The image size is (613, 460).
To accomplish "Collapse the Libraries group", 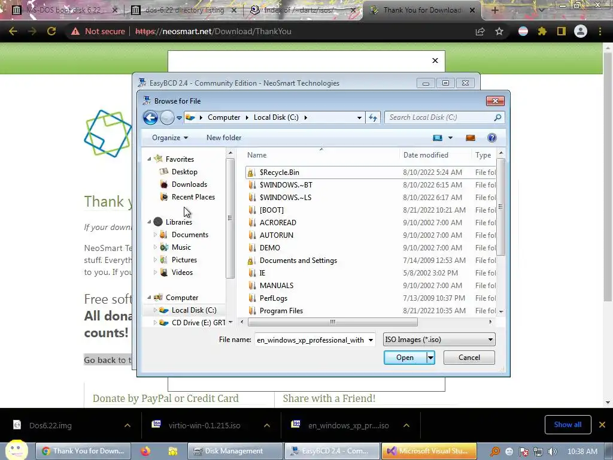I will coord(149,222).
